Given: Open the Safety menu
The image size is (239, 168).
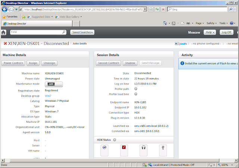Looking at the screenshot, I should pyautogui.click(x=211, y=23).
